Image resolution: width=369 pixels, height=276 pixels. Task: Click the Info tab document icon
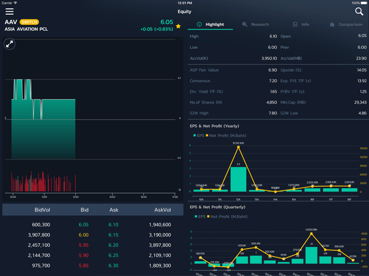click(295, 25)
